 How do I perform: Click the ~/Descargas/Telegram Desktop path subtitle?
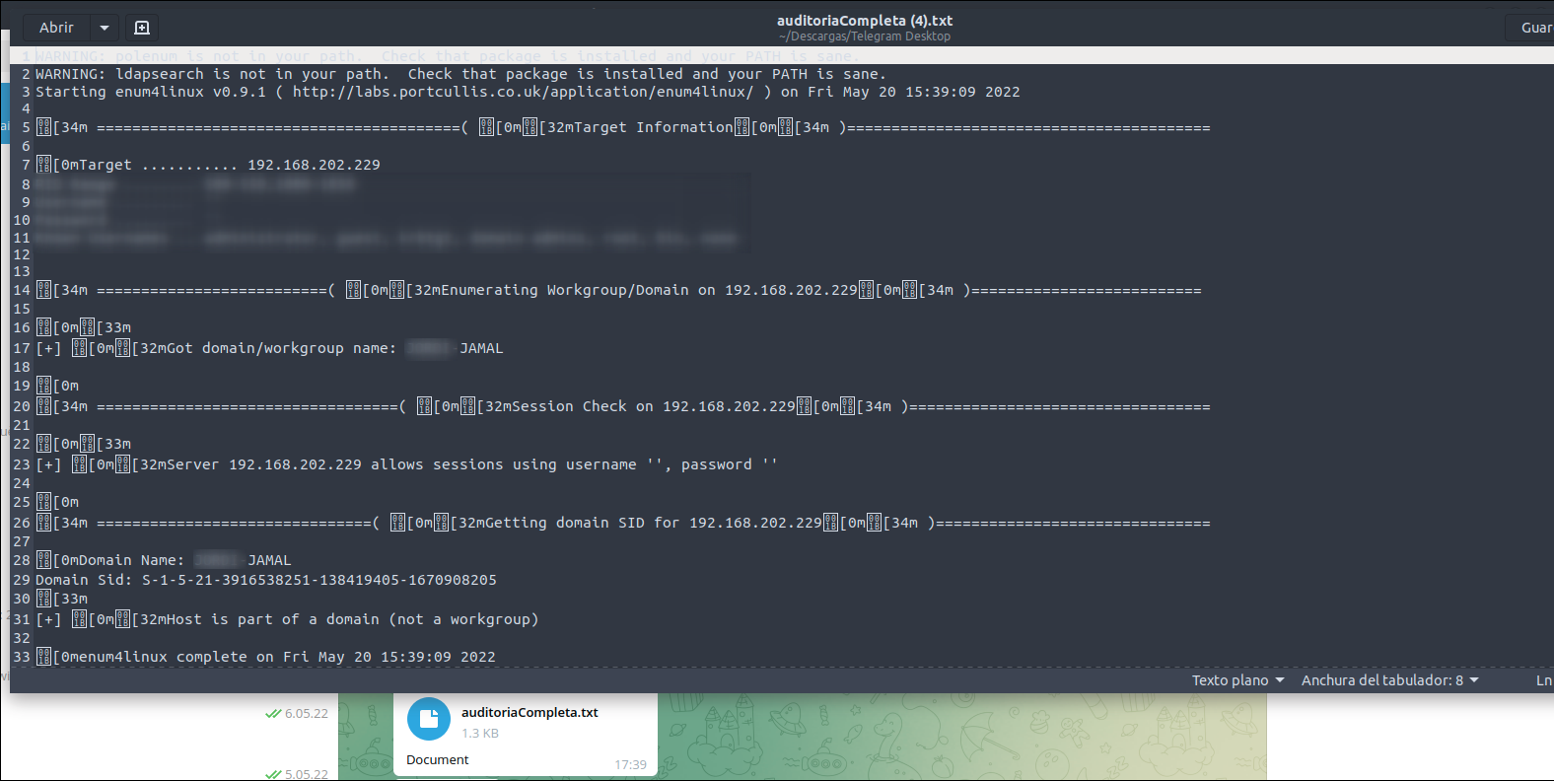coord(865,36)
